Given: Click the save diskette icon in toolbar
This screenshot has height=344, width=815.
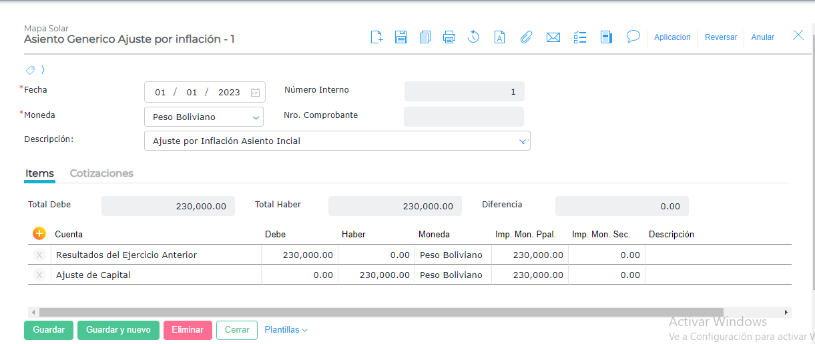Looking at the screenshot, I should click(x=400, y=37).
